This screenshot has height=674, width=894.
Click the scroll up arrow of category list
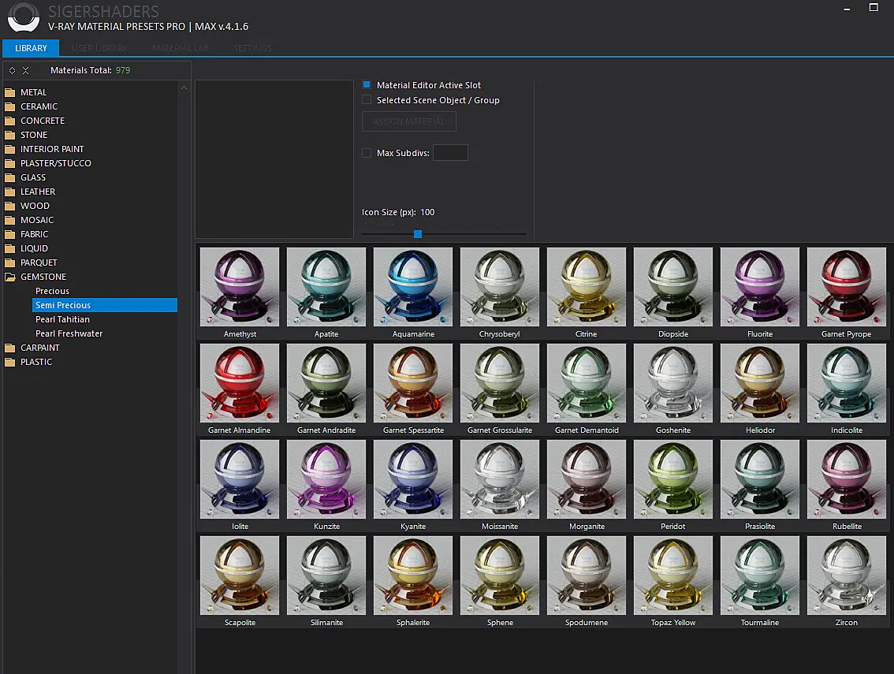[184, 88]
